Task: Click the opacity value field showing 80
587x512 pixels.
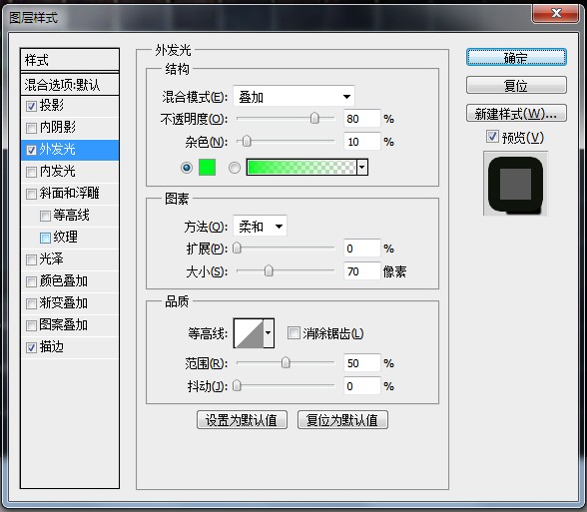Action: pos(362,119)
